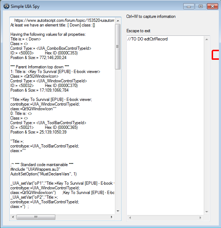Screen dimensions: 221x228
Task: Click the '_UIA_setVar("oP2"' line
Action: tap(34, 197)
